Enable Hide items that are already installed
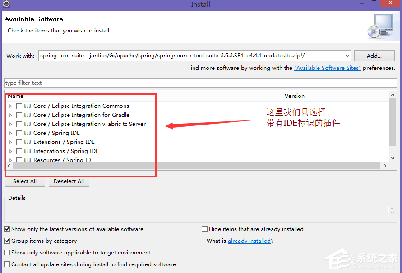Image resolution: width=402 pixels, height=273 pixels. tap(204, 229)
